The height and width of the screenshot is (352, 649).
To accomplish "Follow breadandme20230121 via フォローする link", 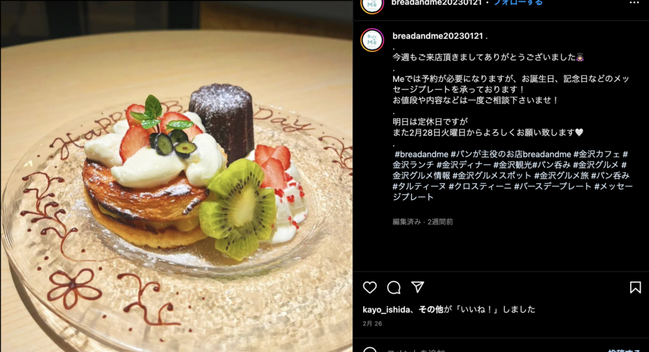I will [x=518, y=3].
